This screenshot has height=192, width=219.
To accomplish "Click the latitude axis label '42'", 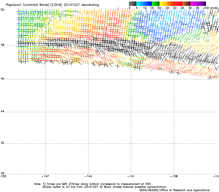I will 2,143.
